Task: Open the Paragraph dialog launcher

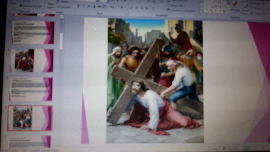Action: coord(197,16)
